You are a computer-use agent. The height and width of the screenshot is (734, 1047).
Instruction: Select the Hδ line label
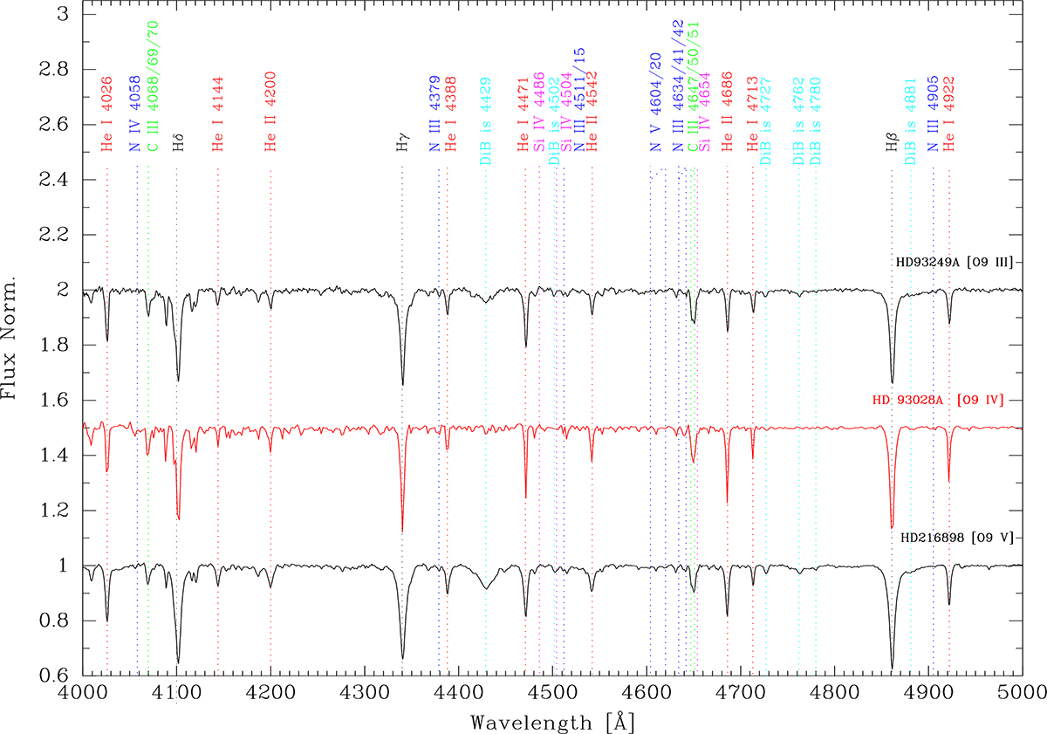coord(177,145)
